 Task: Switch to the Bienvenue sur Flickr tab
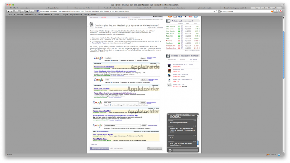point(83,8)
